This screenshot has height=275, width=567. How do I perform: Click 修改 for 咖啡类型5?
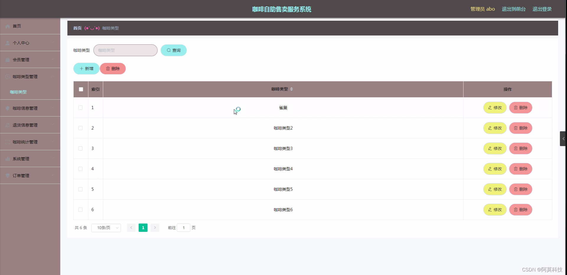pyautogui.click(x=495, y=189)
